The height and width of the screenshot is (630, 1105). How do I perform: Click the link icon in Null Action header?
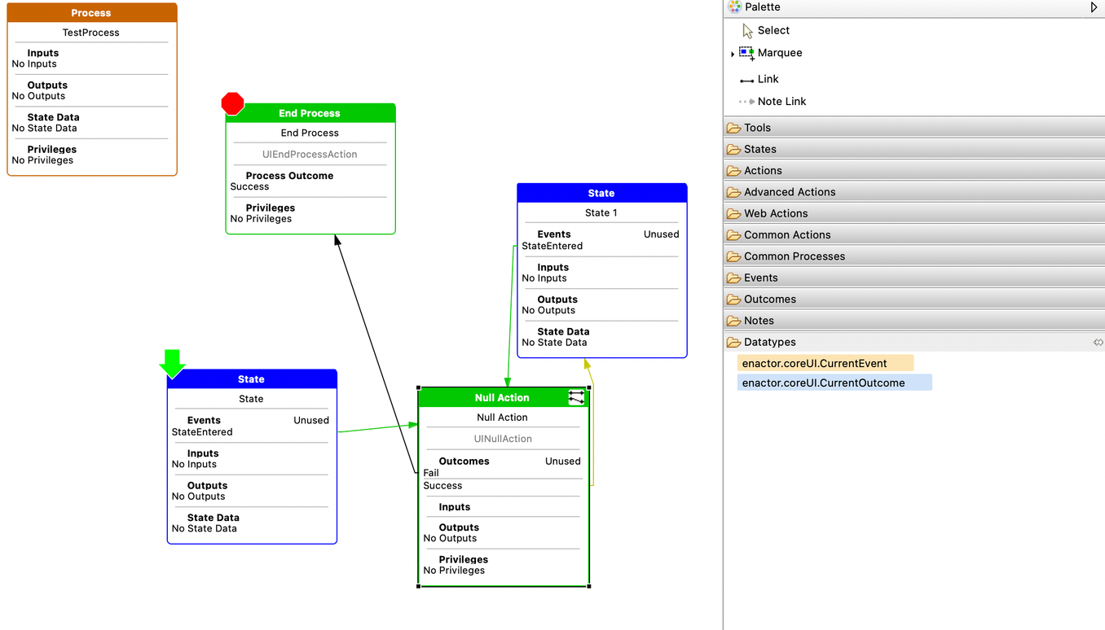pyautogui.click(x=576, y=397)
